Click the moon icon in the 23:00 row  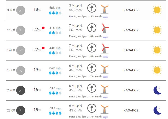(157, 110)
